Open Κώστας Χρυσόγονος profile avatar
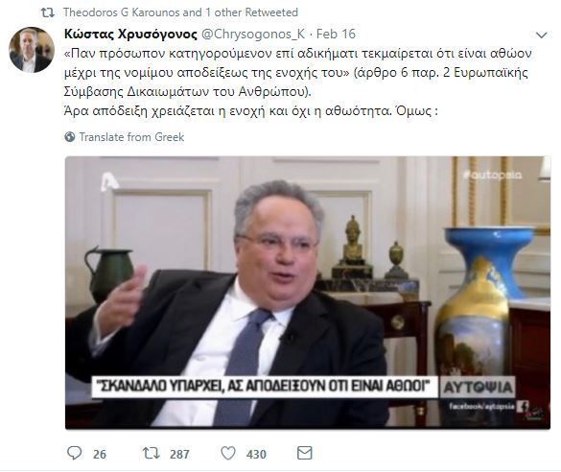 31,49
